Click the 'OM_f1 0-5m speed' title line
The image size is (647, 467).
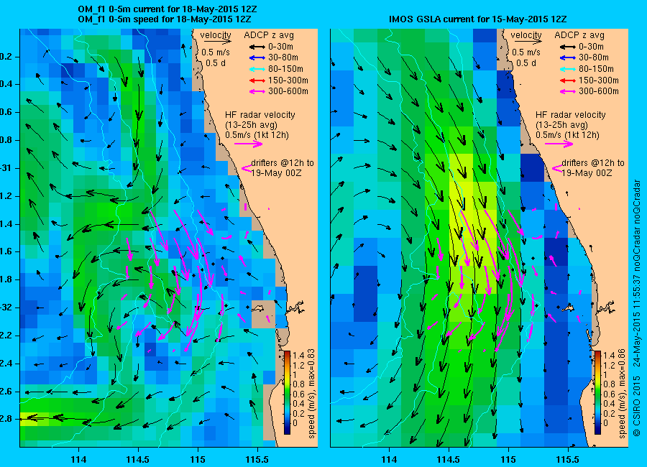(x=165, y=19)
